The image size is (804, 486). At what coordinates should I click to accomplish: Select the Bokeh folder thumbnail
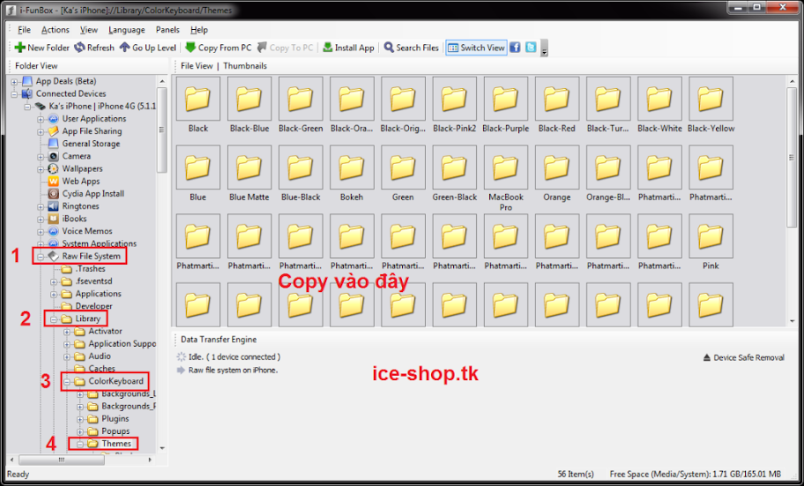[x=352, y=168]
